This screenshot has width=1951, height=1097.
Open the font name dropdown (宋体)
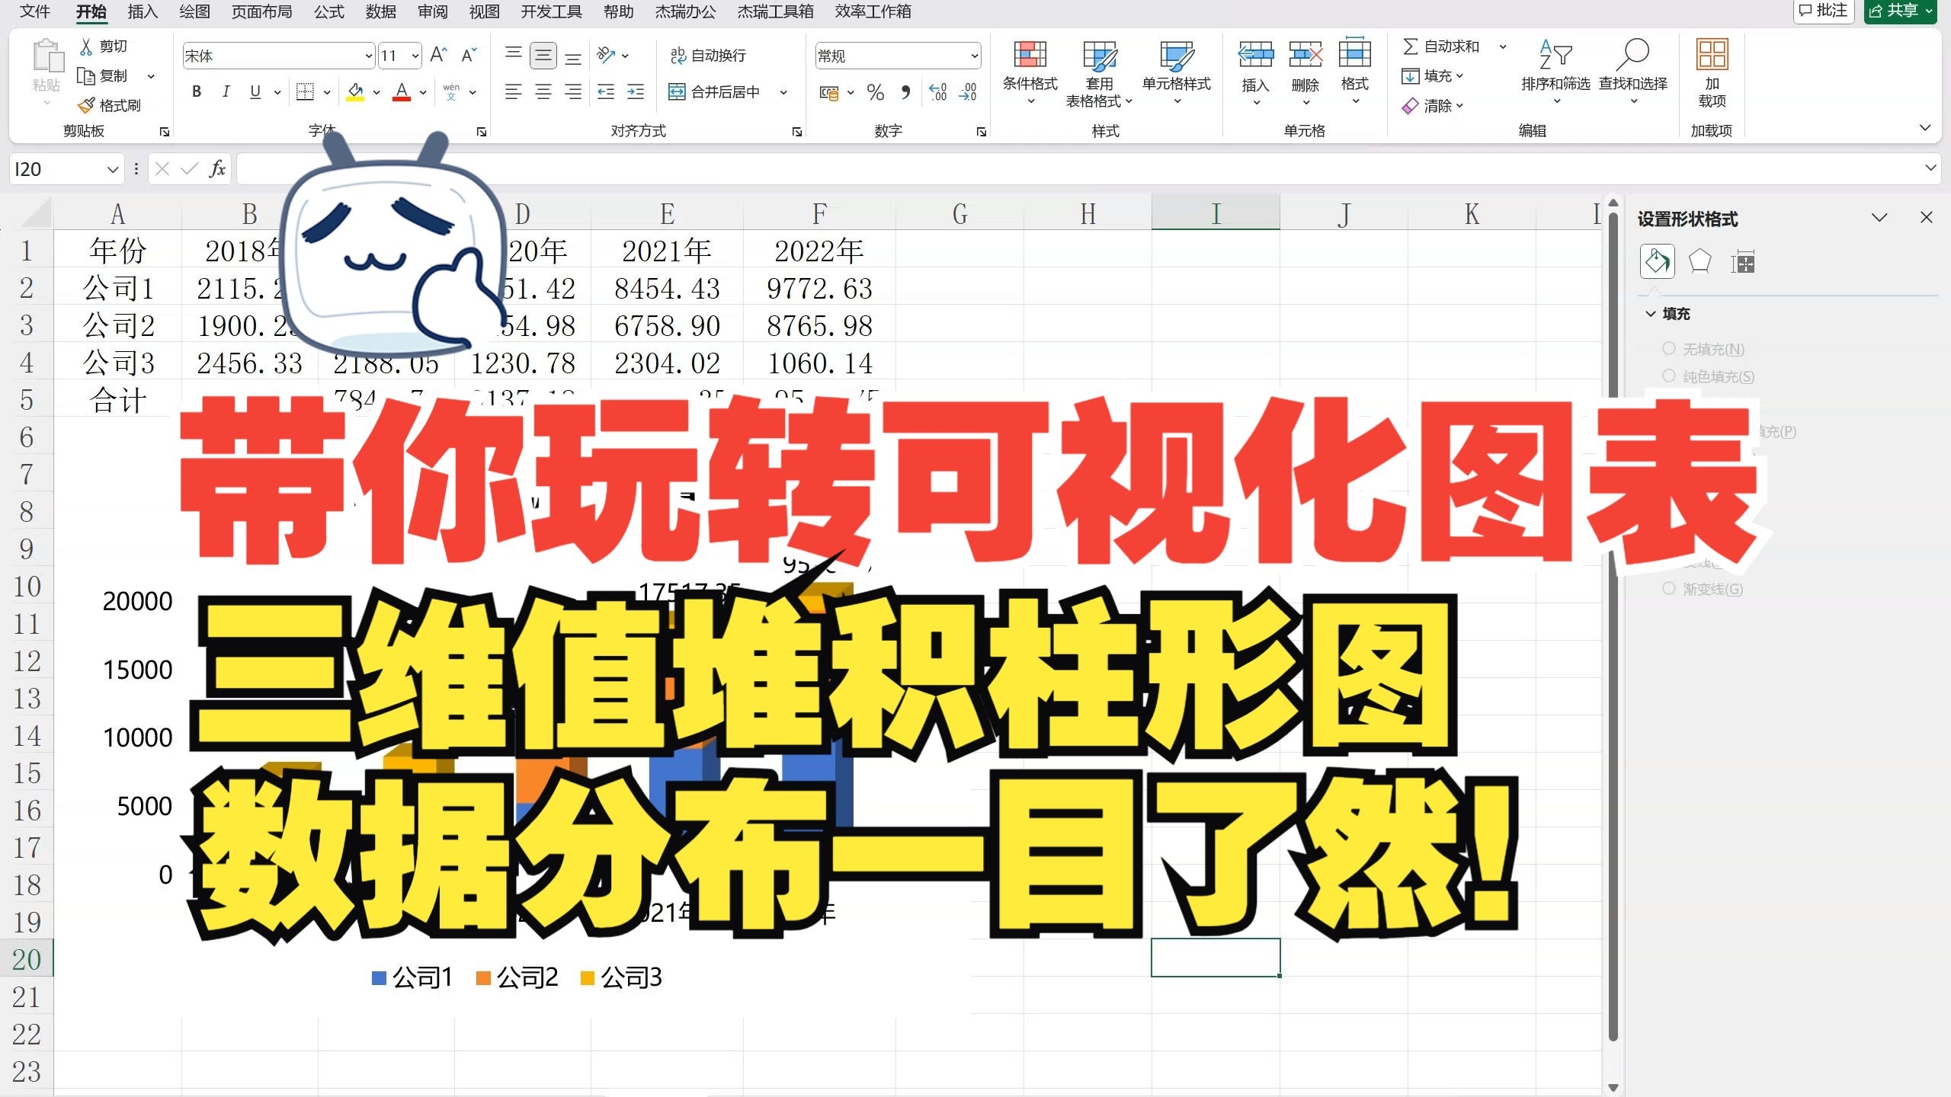coord(369,56)
